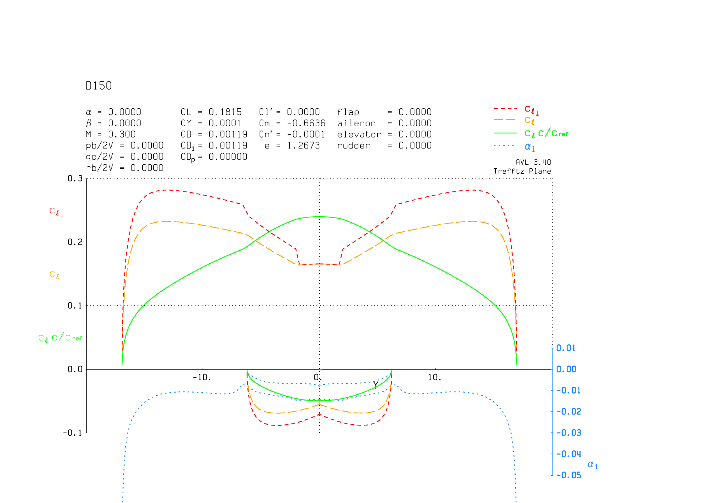Click the aileron deflection value
This screenshot has height=503, width=712.
[x=415, y=123]
